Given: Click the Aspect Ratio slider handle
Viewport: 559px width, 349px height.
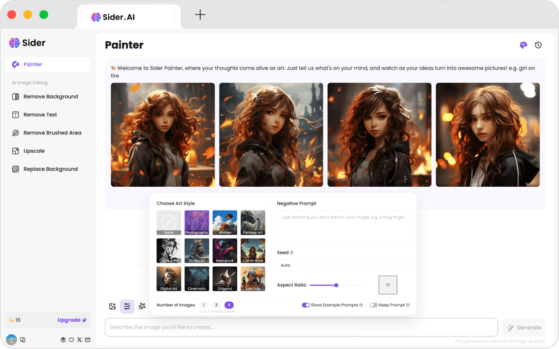Looking at the screenshot, I should point(336,285).
